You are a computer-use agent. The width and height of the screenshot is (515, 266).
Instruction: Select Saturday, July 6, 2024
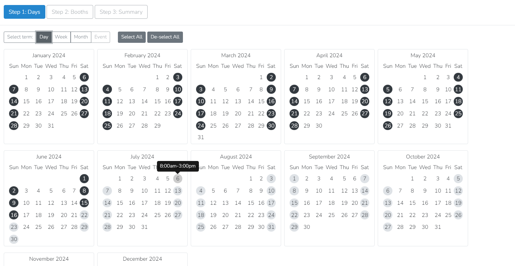point(178,178)
